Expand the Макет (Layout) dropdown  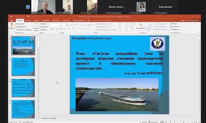[x=43, y=24]
